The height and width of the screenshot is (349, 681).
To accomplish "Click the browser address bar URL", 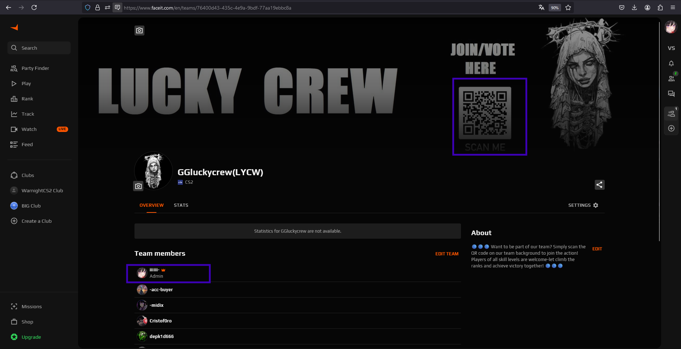I will click(x=208, y=8).
